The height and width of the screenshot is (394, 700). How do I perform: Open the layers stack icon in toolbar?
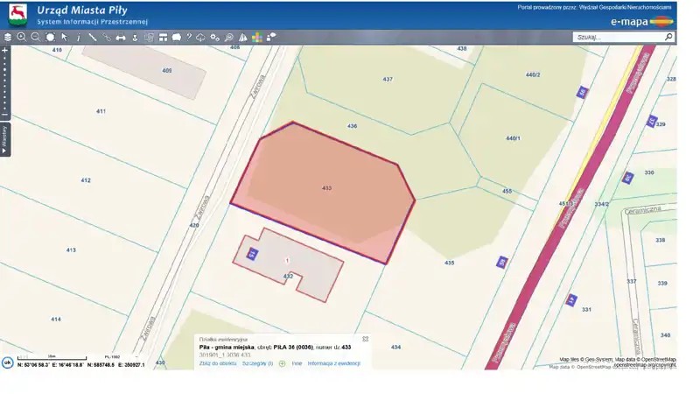[x=8, y=38]
